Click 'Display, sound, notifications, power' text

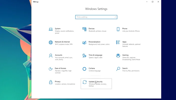tap(64, 32)
